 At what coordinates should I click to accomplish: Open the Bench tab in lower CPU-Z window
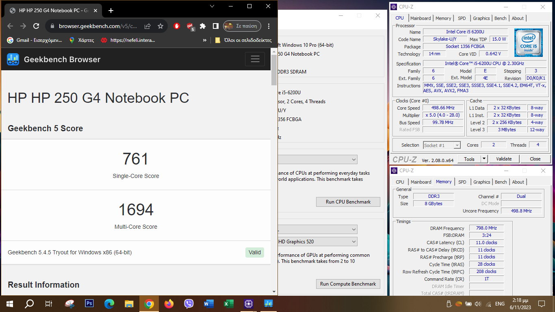coord(501,182)
